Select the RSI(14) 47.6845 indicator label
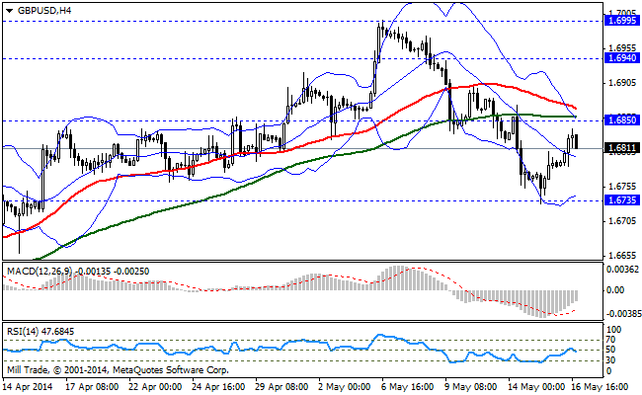The height and width of the screenshot is (395, 642). (x=40, y=331)
